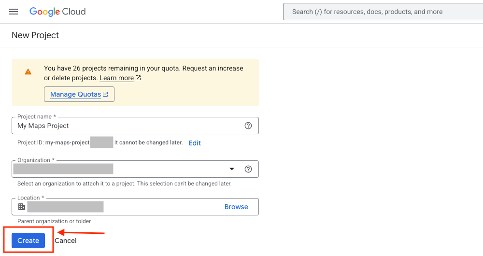Follow the Learn more link
Image resolution: width=483 pixels, height=256 pixels.
click(116, 78)
